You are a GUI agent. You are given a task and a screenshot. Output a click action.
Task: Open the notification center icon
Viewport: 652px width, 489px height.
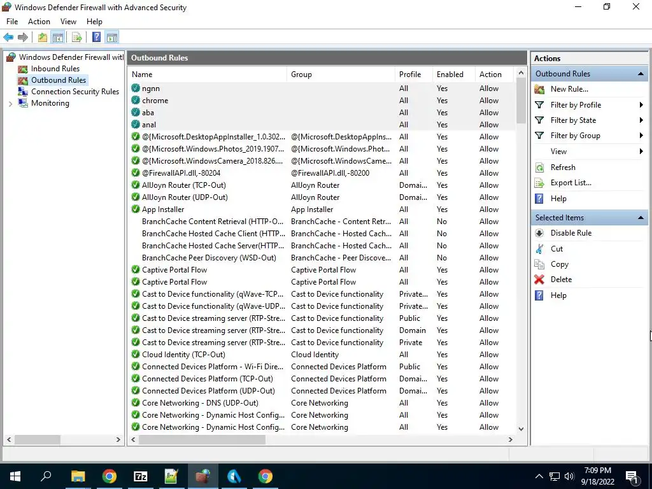631,476
